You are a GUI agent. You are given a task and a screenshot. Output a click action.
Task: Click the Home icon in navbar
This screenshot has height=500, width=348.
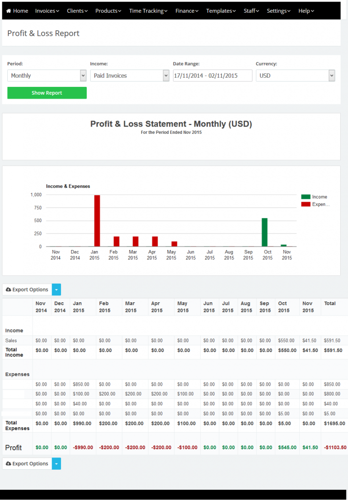[9, 11]
